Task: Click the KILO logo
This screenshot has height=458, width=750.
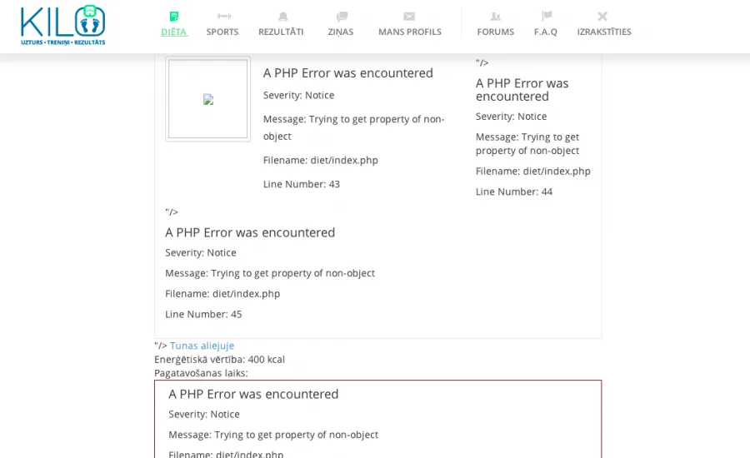Action: coord(62,25)
